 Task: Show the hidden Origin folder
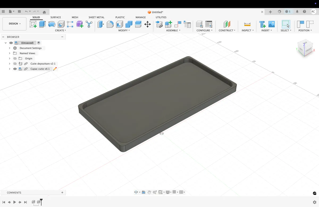coord(15,58)
